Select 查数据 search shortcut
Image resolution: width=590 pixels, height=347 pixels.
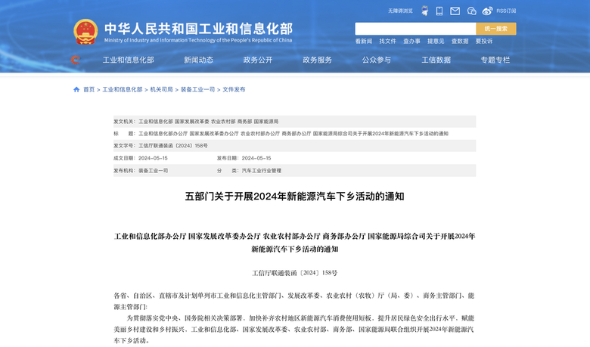pos(460,41)
